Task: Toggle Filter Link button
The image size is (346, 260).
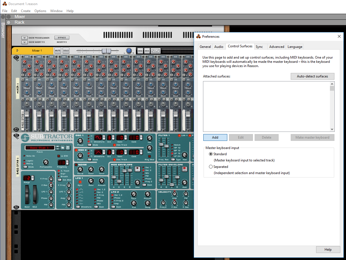Action: coord(179,135)
